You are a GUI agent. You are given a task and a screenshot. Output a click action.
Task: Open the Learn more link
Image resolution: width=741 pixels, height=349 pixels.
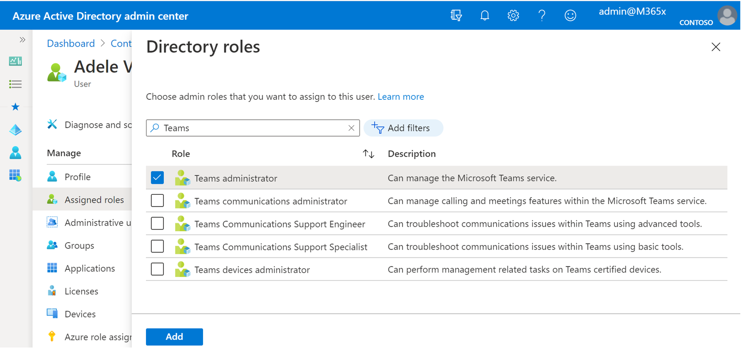tap(401, 96)
